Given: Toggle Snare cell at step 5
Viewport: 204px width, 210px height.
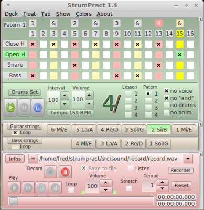Looking at the screenshot, I should tap(74, 65).
